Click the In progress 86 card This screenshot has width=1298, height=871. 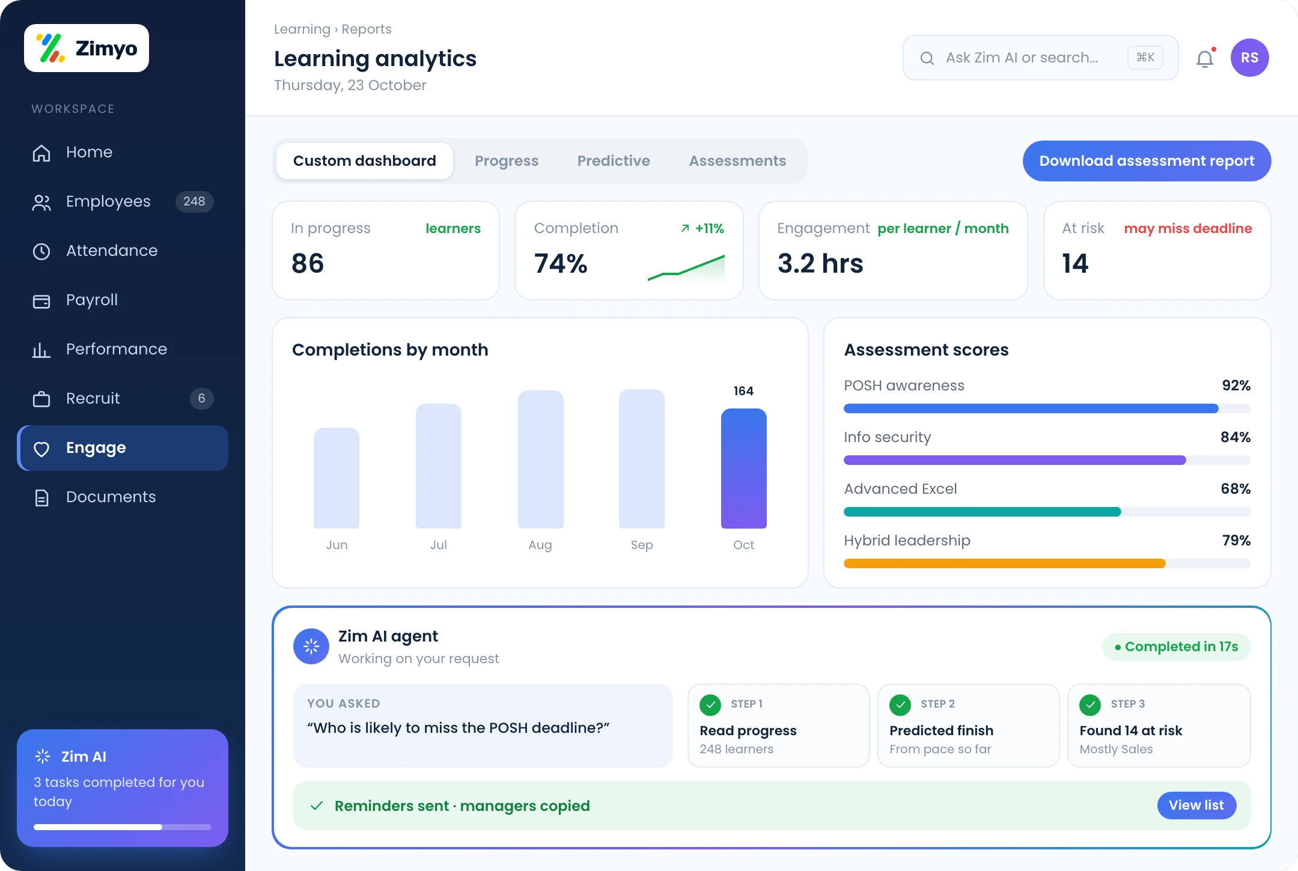pyautogui.click(x=386, y=250)
